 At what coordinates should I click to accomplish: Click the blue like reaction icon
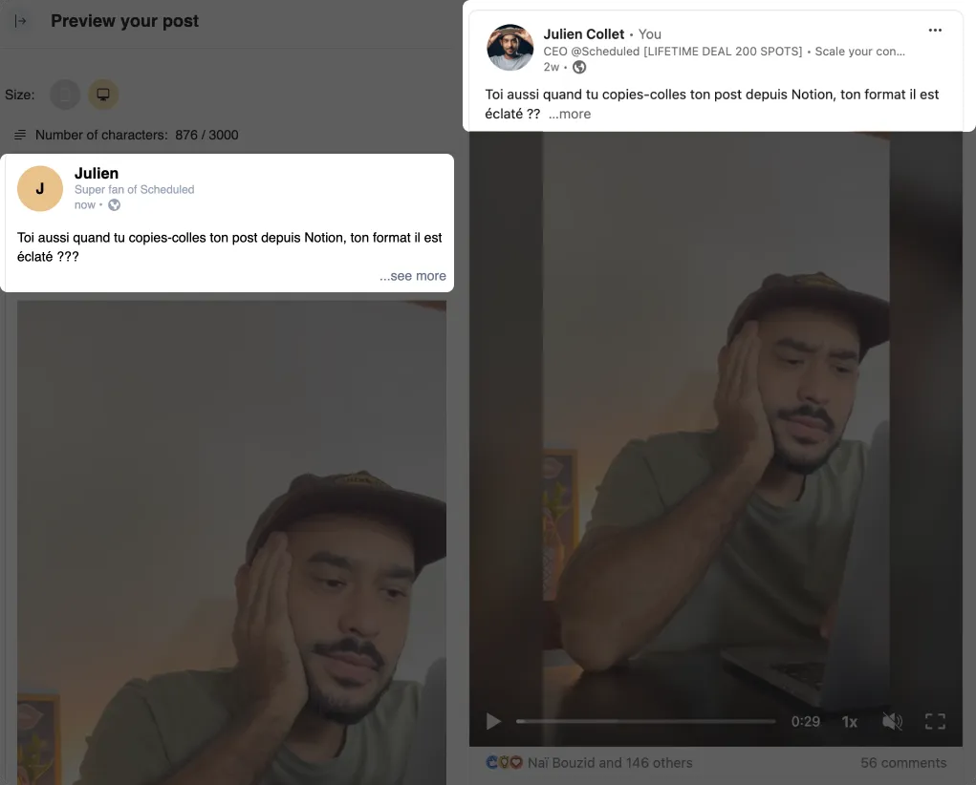(490, 762)
